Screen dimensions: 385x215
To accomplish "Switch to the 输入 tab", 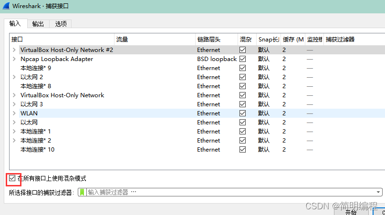I will 15,23.
